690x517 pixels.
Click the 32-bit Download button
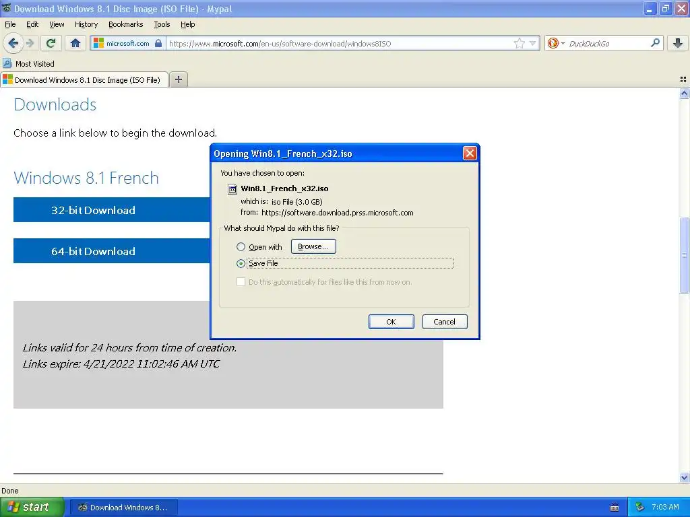(112, 210)
